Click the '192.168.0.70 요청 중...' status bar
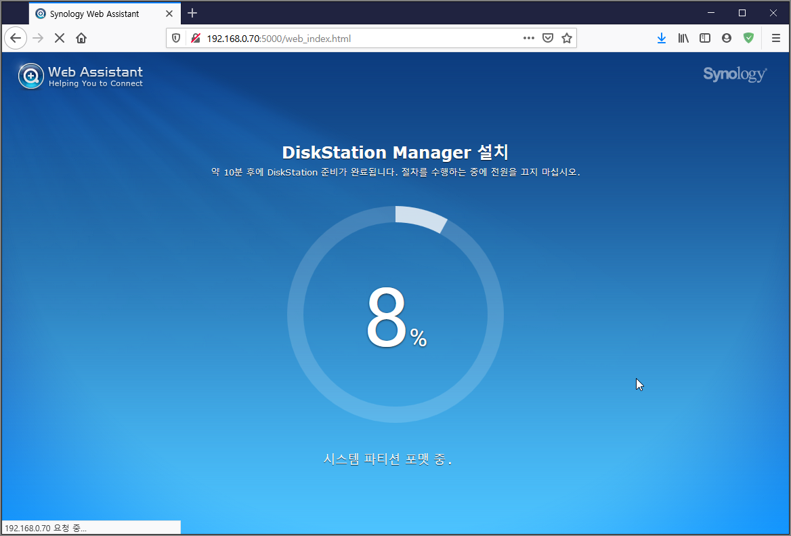Image resolution: width=791 pixels, height=536 pixels. [x=91, y=528]
